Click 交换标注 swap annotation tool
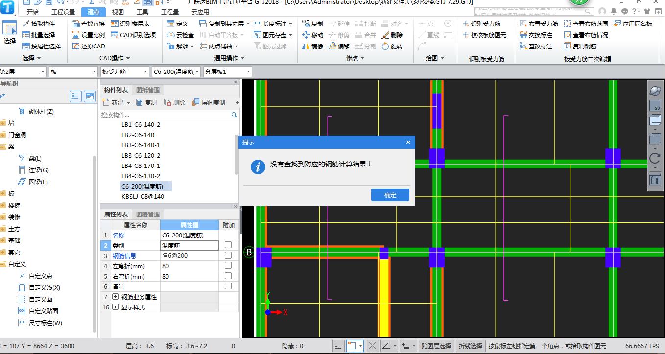Screen dimensions: 665x354 tap(536, 35)
